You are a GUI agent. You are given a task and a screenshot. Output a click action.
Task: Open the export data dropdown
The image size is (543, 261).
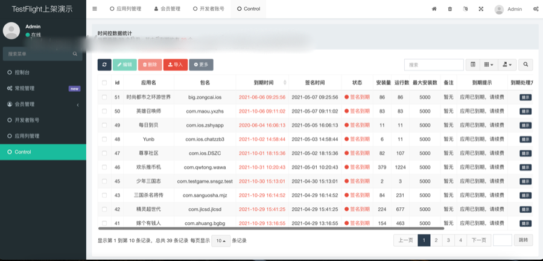point(507,65)
